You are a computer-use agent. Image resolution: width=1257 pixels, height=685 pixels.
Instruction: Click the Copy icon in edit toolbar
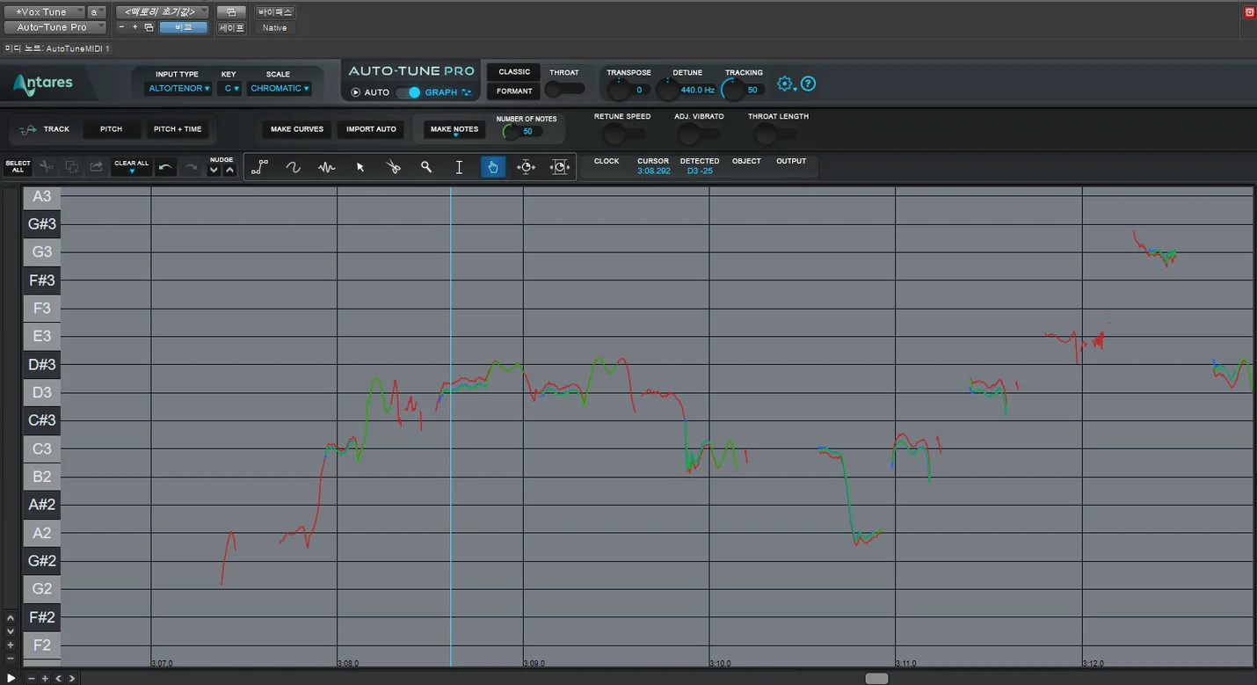click(x=72, y=166)
